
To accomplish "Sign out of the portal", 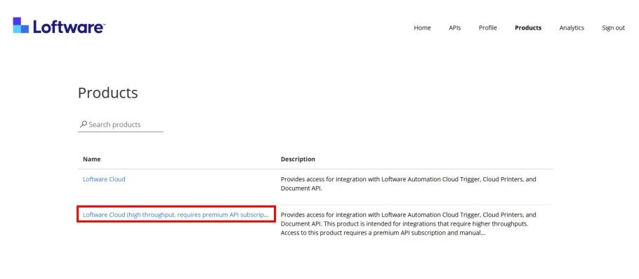I will 613,27.
